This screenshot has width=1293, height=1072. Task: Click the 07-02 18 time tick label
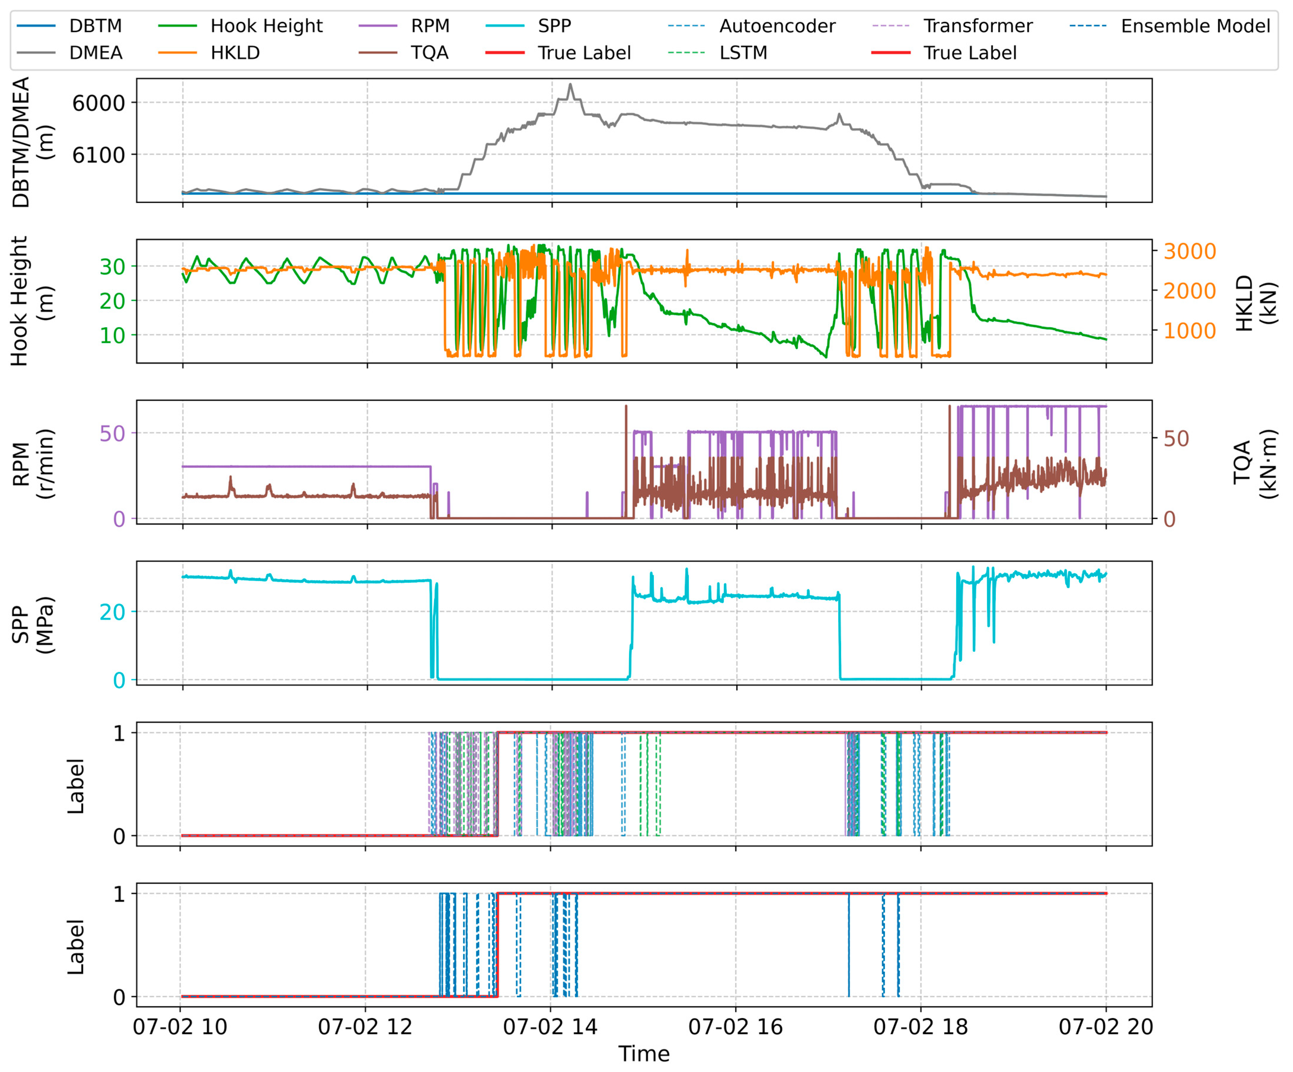tap(921, 1027)
